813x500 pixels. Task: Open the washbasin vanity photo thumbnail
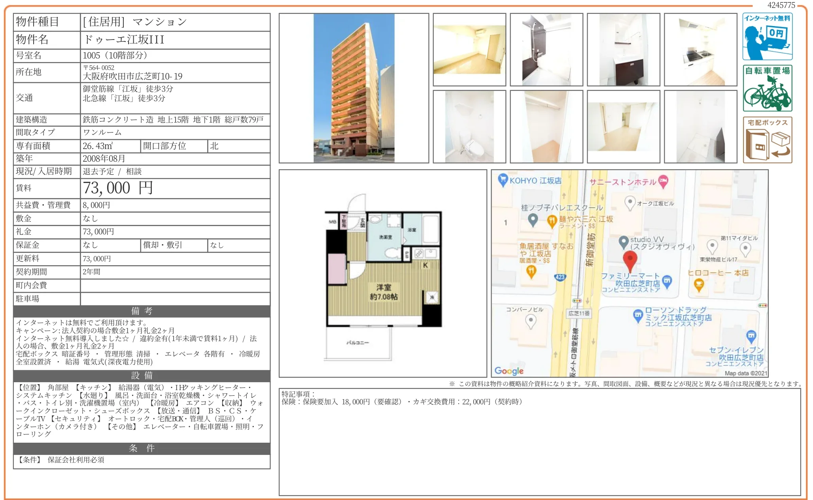[623, 49]
